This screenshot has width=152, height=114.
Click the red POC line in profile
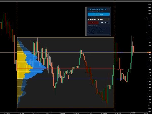(66, 68)
